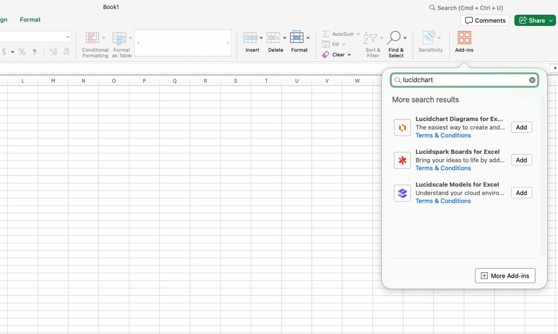Expand the Format cells dropdown arrow
558x334 pixels.
coord(308,38)
